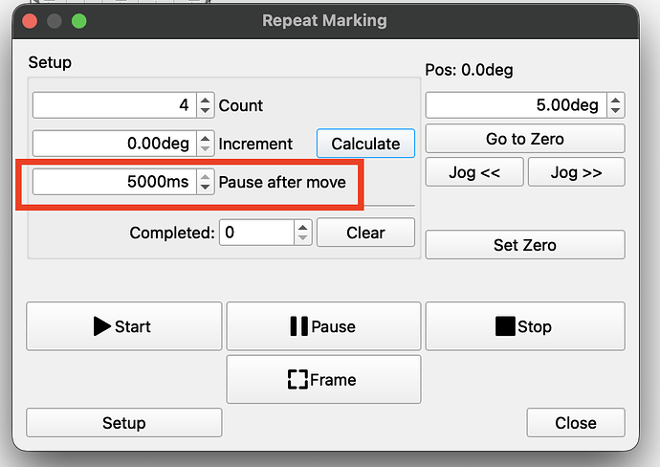The width and height of the screenshot is (660, 467).
Task: Clear the completed counter
Action: click(x=365, y=233)
